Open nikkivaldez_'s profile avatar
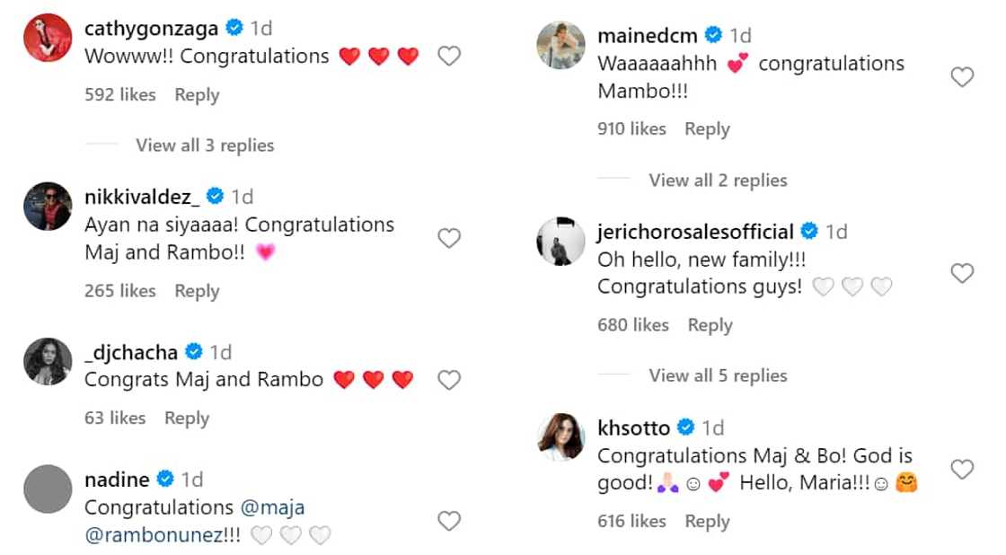This screenshot has width=1006, height=555. (47, 206)
